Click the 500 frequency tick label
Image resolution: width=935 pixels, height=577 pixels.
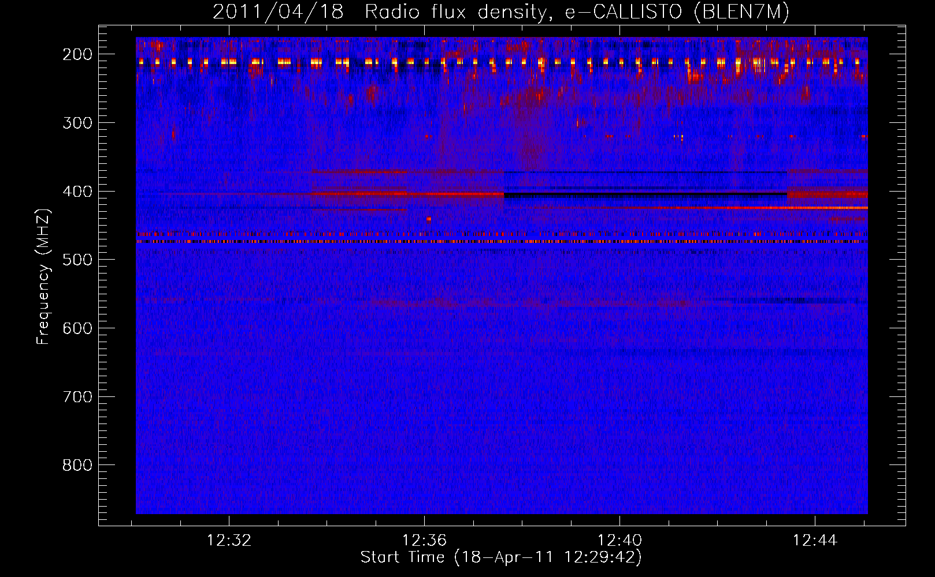[x=77, y=260]
